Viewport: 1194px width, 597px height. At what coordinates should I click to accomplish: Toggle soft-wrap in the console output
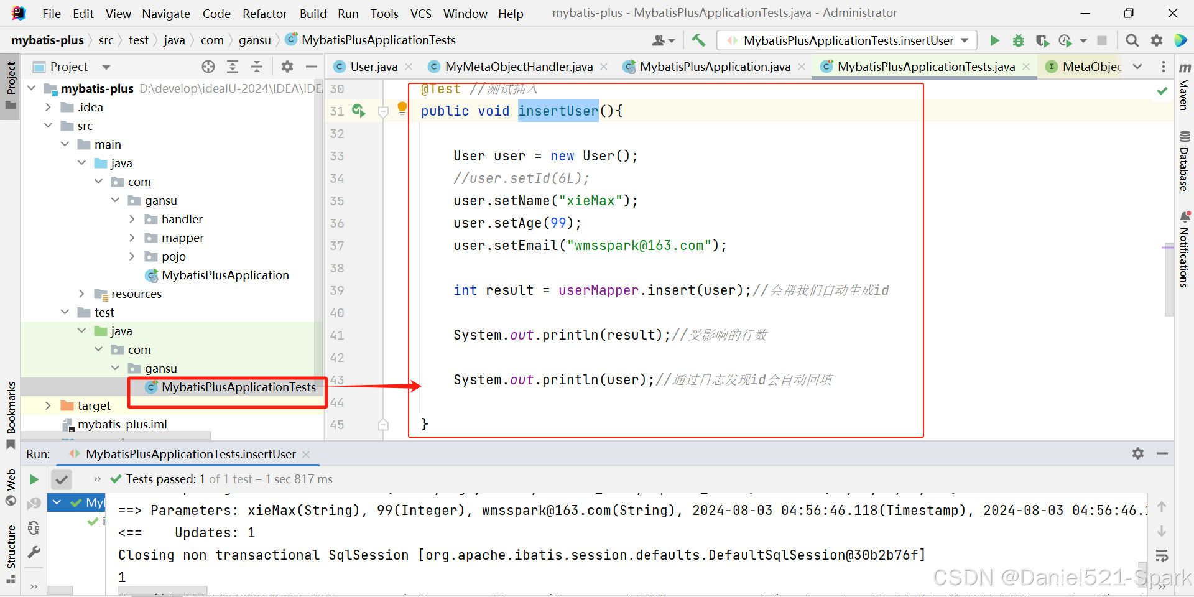[1162, 555]
